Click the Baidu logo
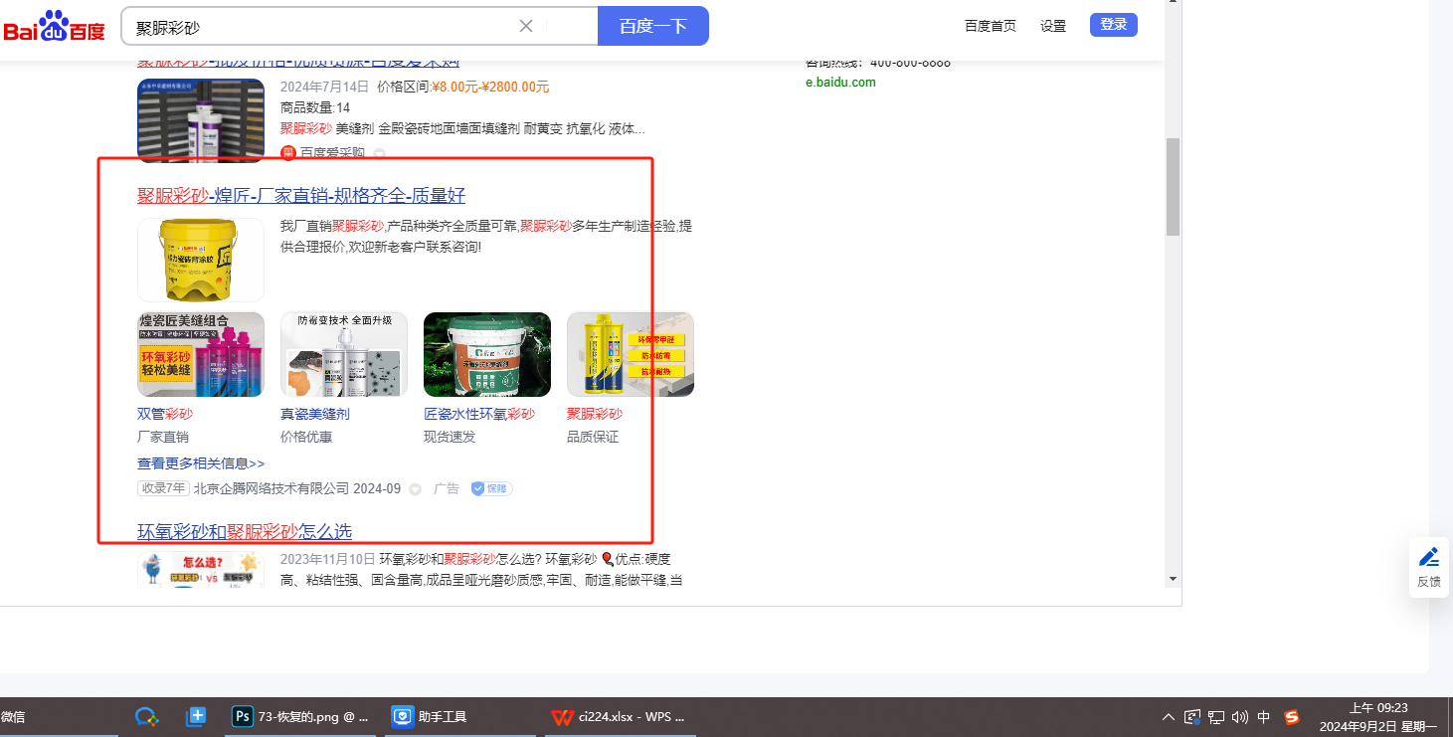Image resolution: width=1453 pixels, height=737 pixels. [x=54, y=26]
